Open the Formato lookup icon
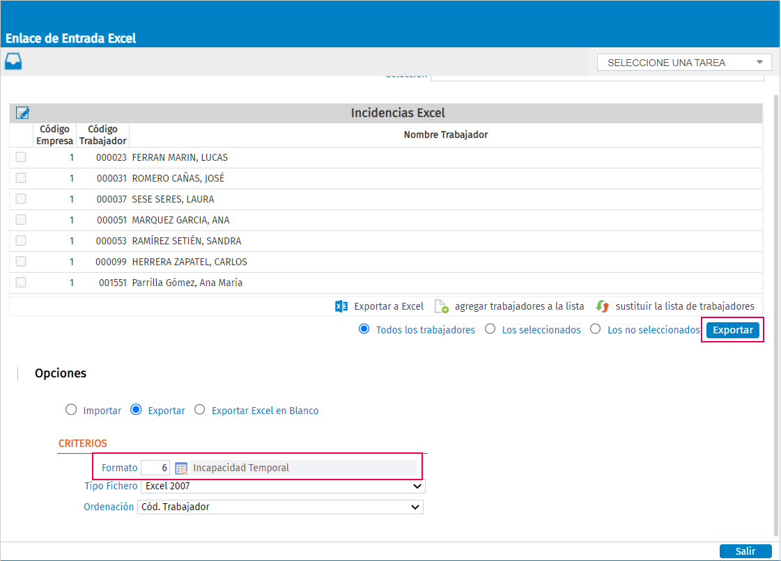781x561 pixels. click(x=181, y=468)
